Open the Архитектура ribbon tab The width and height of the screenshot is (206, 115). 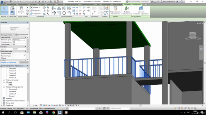coord(12,4)
